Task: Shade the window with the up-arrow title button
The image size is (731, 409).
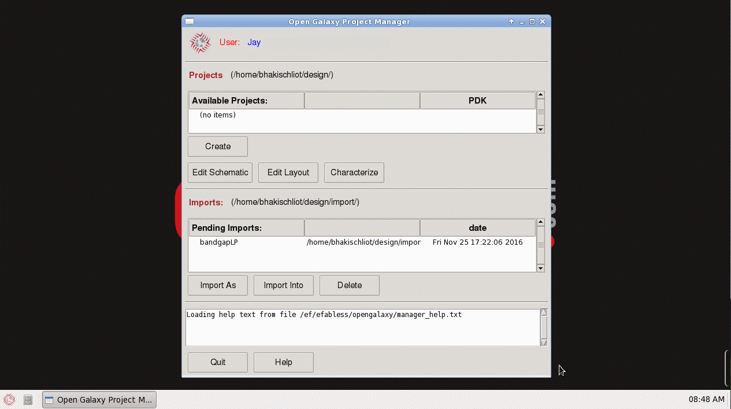Action: pos(511,21)
